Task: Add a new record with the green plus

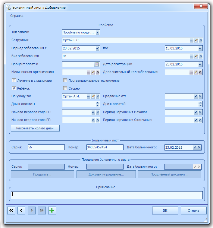Action: click(x=52, y=211)
